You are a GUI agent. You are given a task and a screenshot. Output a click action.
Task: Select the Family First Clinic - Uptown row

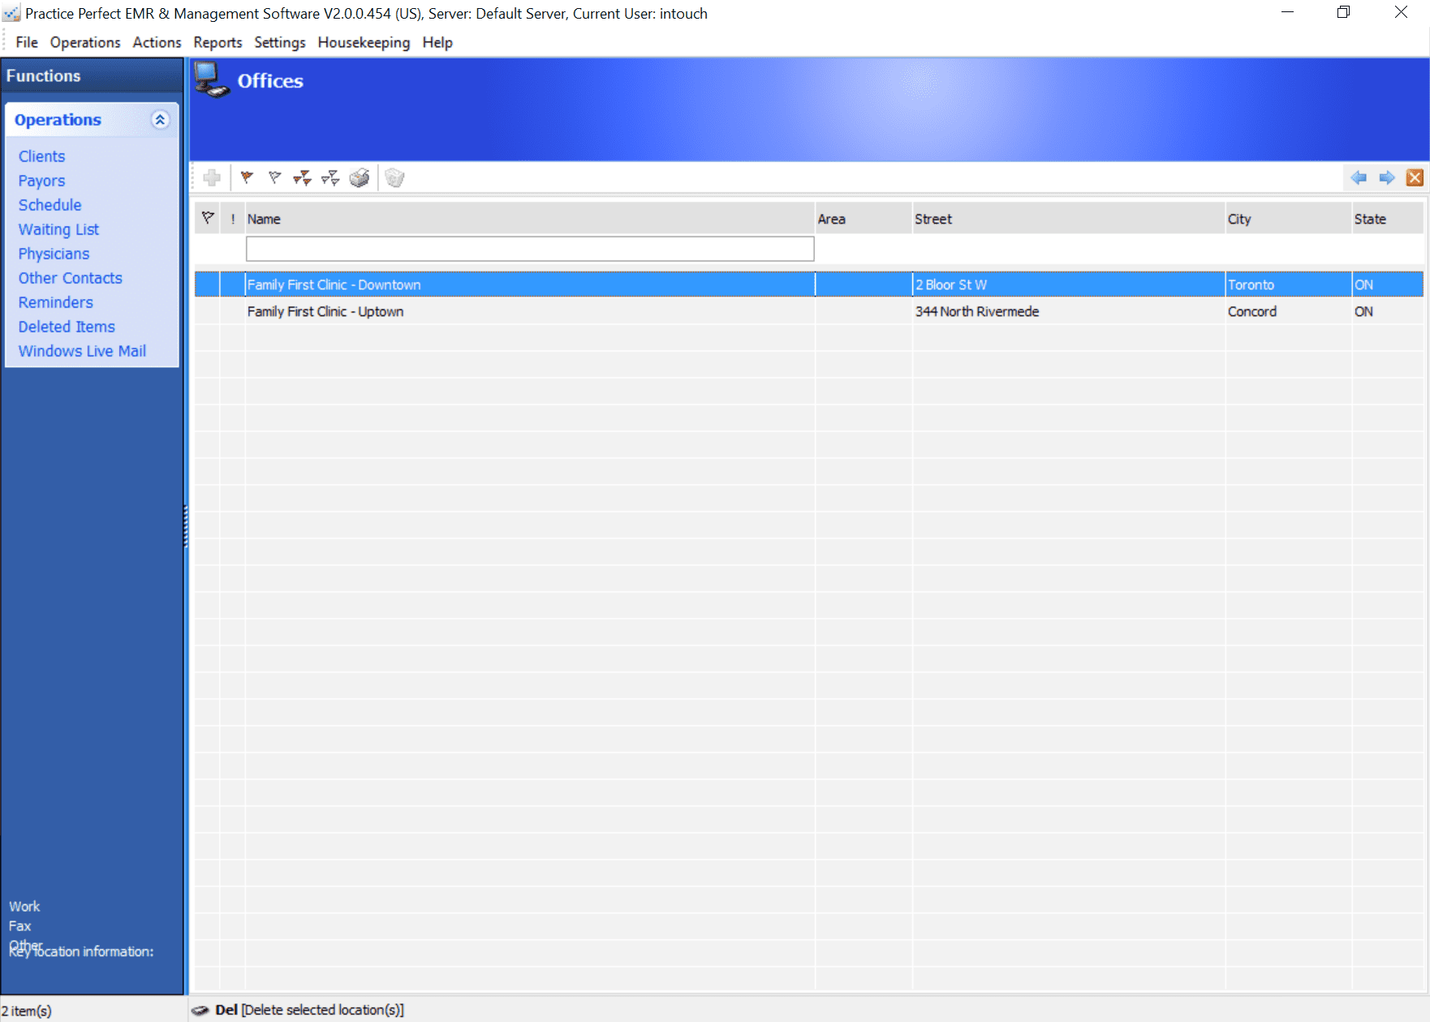(325, 311)
